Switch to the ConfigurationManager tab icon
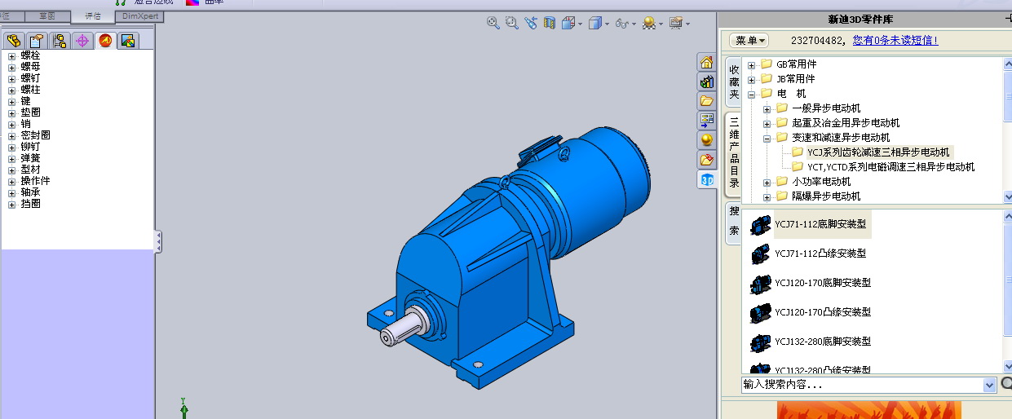Screen dimensions: 1012x419 pyautogui.click(x=59, y=41)
